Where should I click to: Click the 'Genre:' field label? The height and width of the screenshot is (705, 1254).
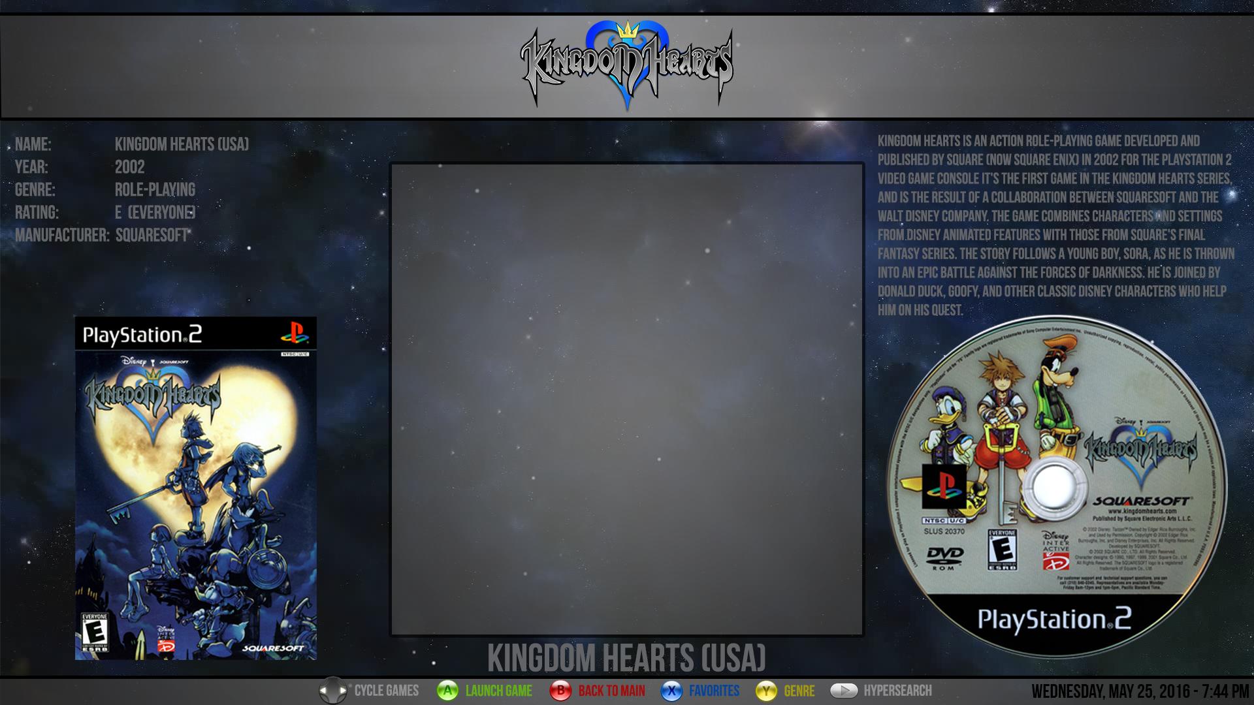tap(35, 190)
